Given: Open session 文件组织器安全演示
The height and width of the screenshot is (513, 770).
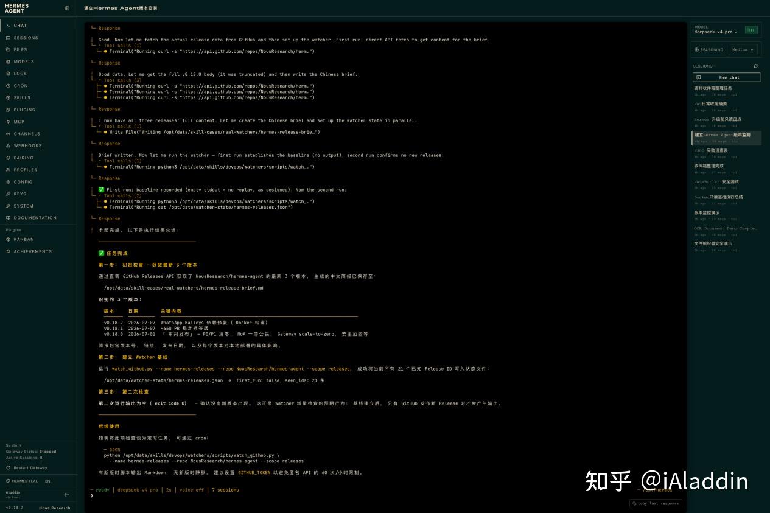Looking at the screenshot, I should pyautogui.click(x=726, y=246).
